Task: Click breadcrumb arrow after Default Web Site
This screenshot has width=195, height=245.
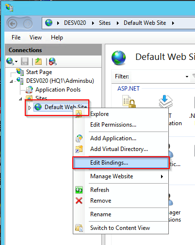Action: (173, 23)
